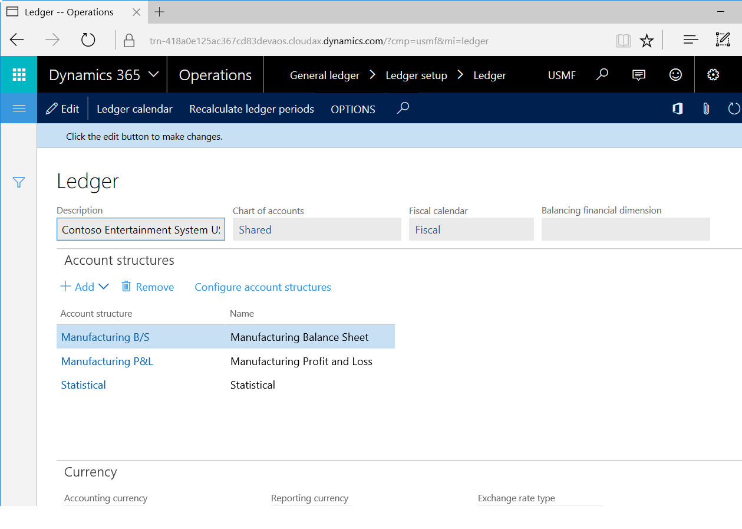
Task: Click the browser address bar URL
Action: (x=319, y=41)
